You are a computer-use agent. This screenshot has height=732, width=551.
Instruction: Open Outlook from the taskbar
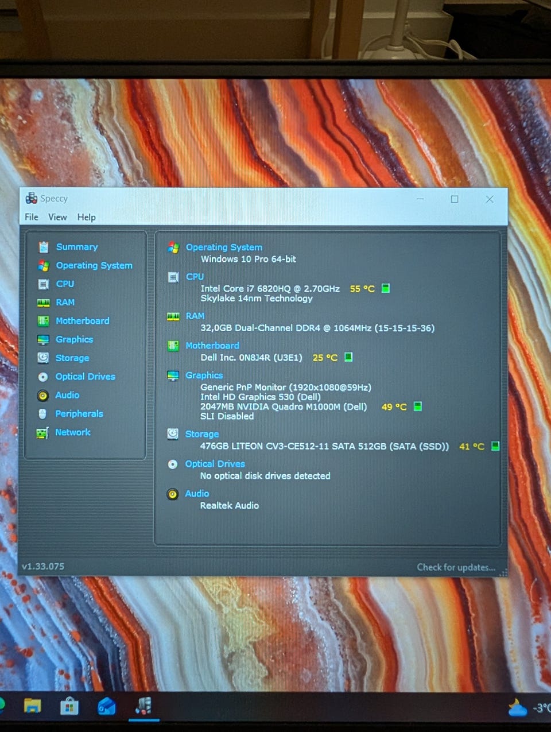(107, 706)
